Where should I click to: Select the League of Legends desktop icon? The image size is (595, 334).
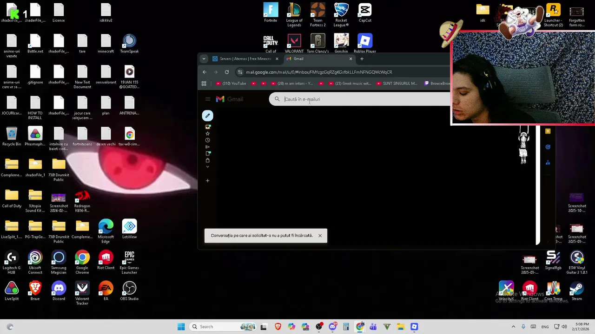(294, 15)
